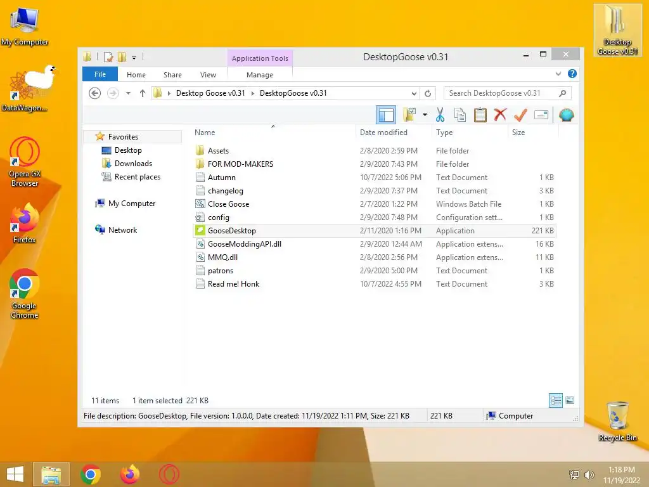Click the Back navigation arrow
The height and width of the screenshot is (487, 649).
click(95, 93)
